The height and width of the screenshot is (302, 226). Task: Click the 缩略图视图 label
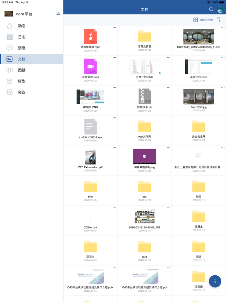tap(206, 20)
